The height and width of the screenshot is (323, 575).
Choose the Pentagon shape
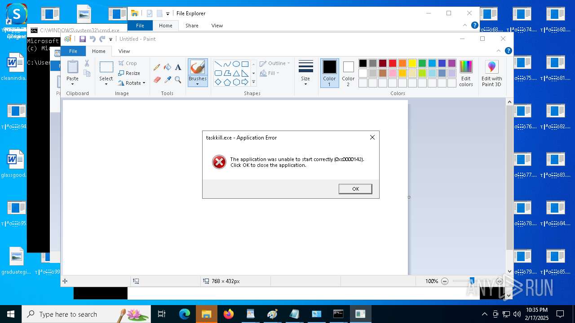click(227, 82)
